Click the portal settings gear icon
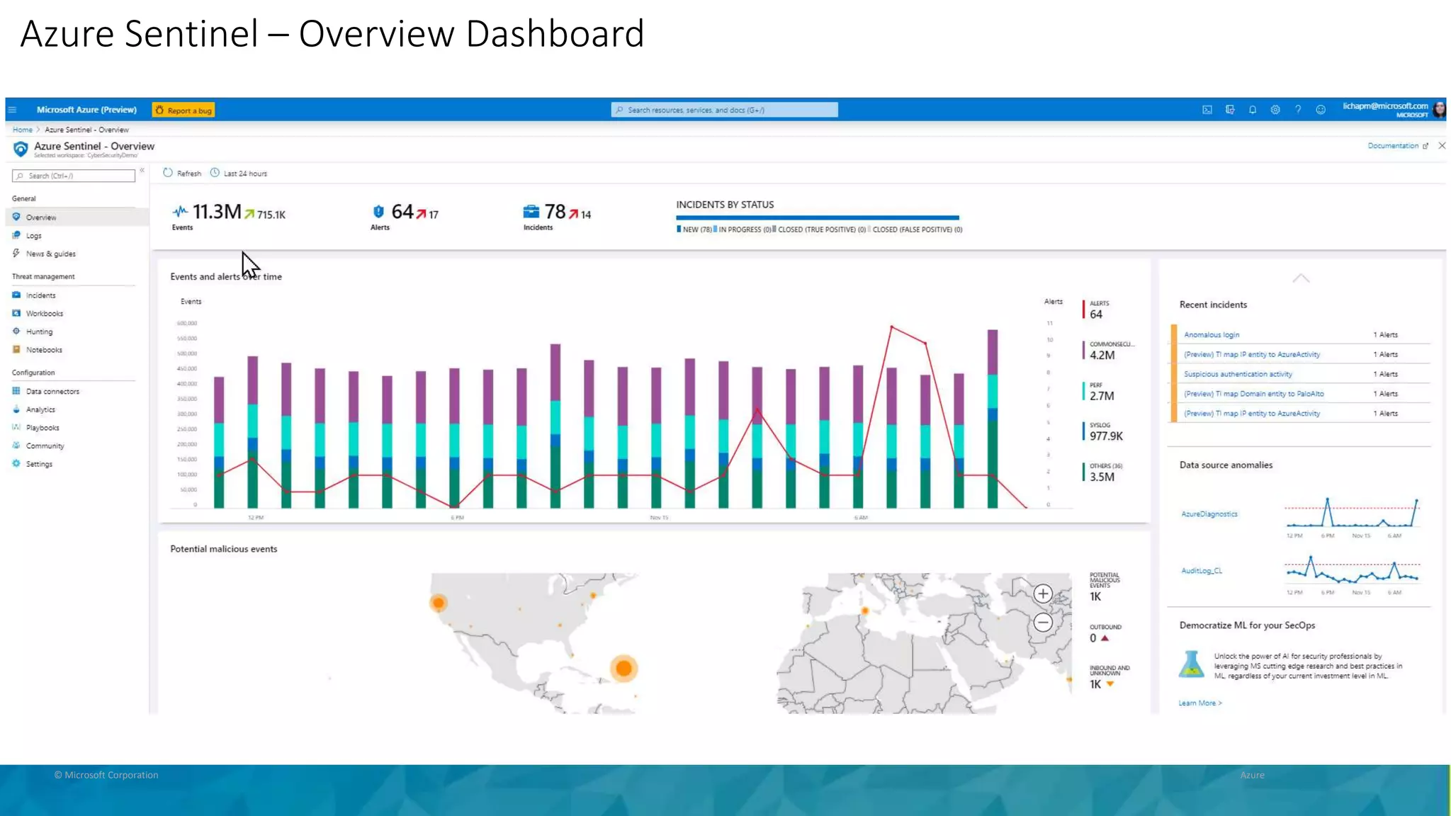 1275,110
